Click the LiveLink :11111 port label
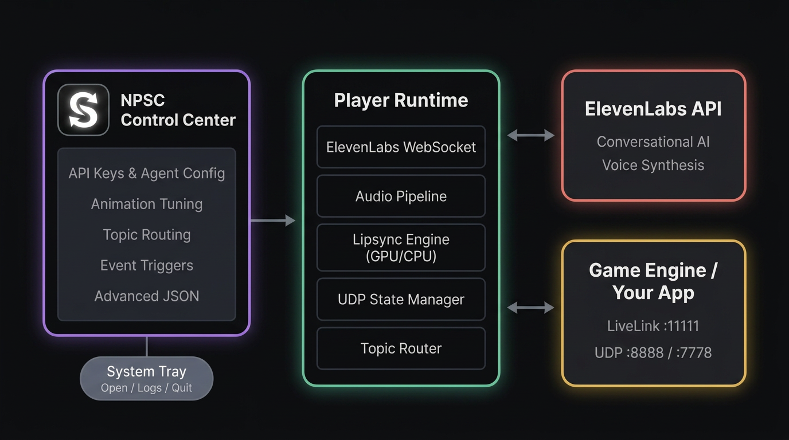Image resolution: width=789 pixels, height=440 pixels. [x=653, y=325]
